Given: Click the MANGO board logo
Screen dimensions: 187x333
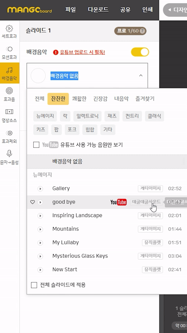Looking at the screenshot, I should (30, 10).
